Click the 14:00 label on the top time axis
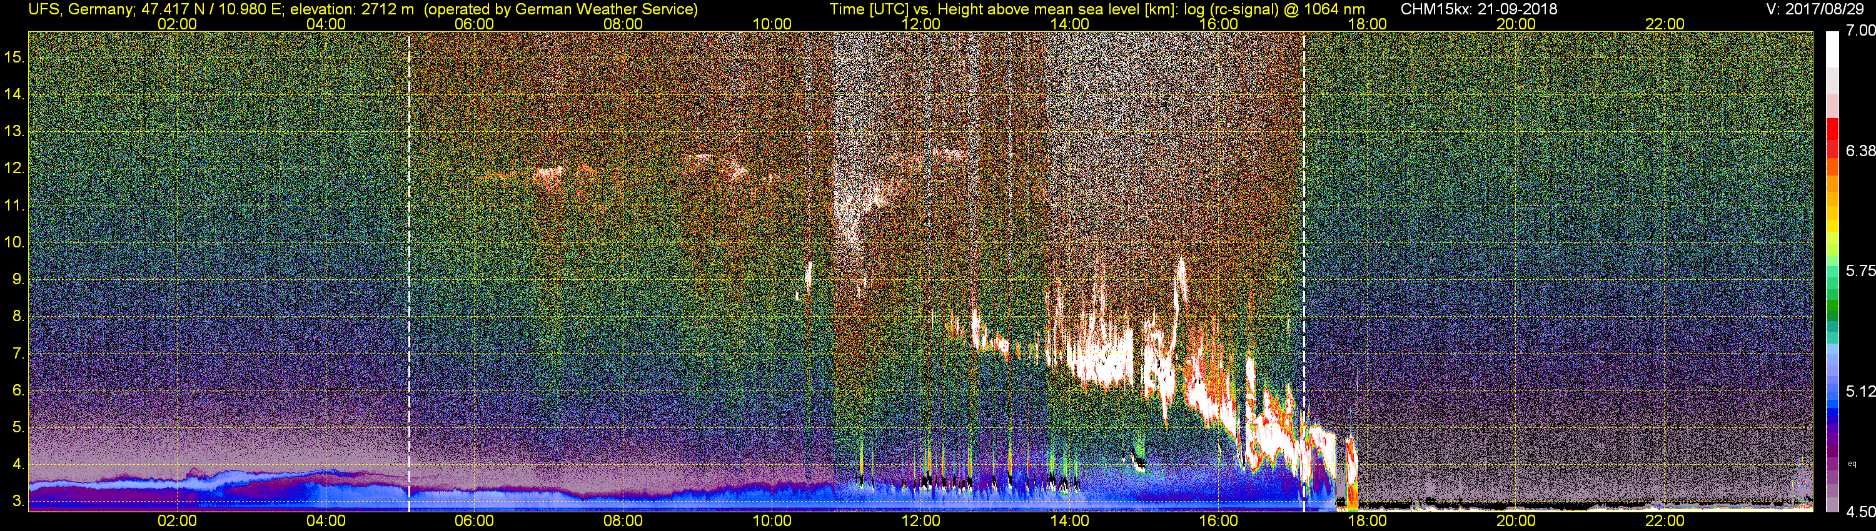Screen dimensions: 1876x531 1070,24
